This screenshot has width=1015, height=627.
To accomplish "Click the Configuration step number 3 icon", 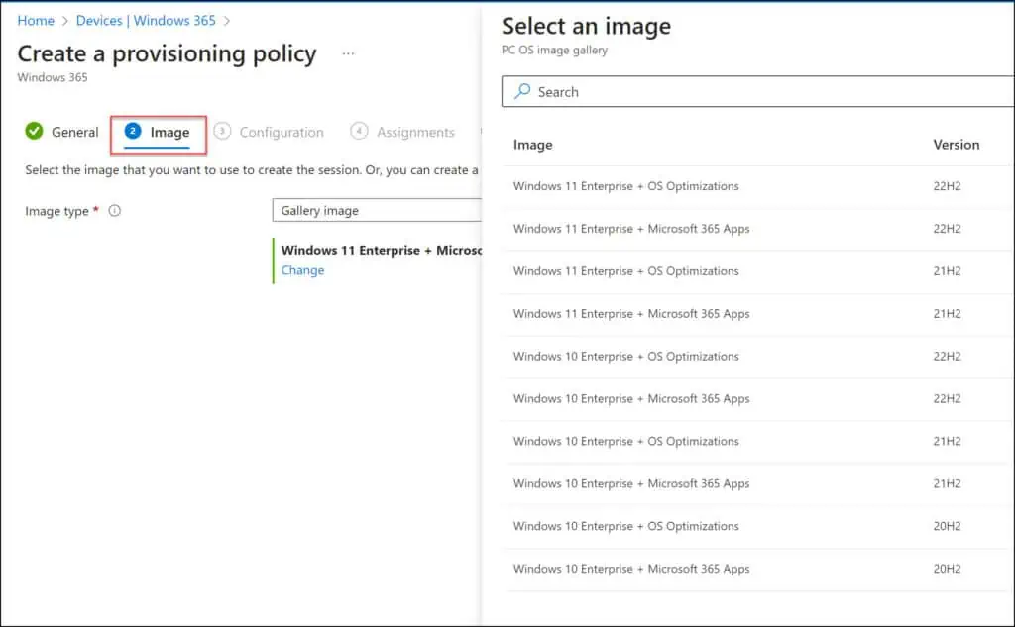I will 222,132.
